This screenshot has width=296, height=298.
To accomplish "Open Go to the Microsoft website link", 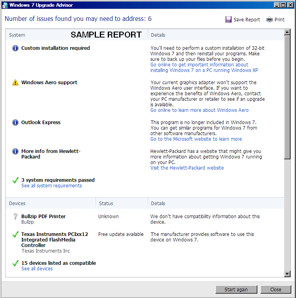I will click(x=196, y=139).
